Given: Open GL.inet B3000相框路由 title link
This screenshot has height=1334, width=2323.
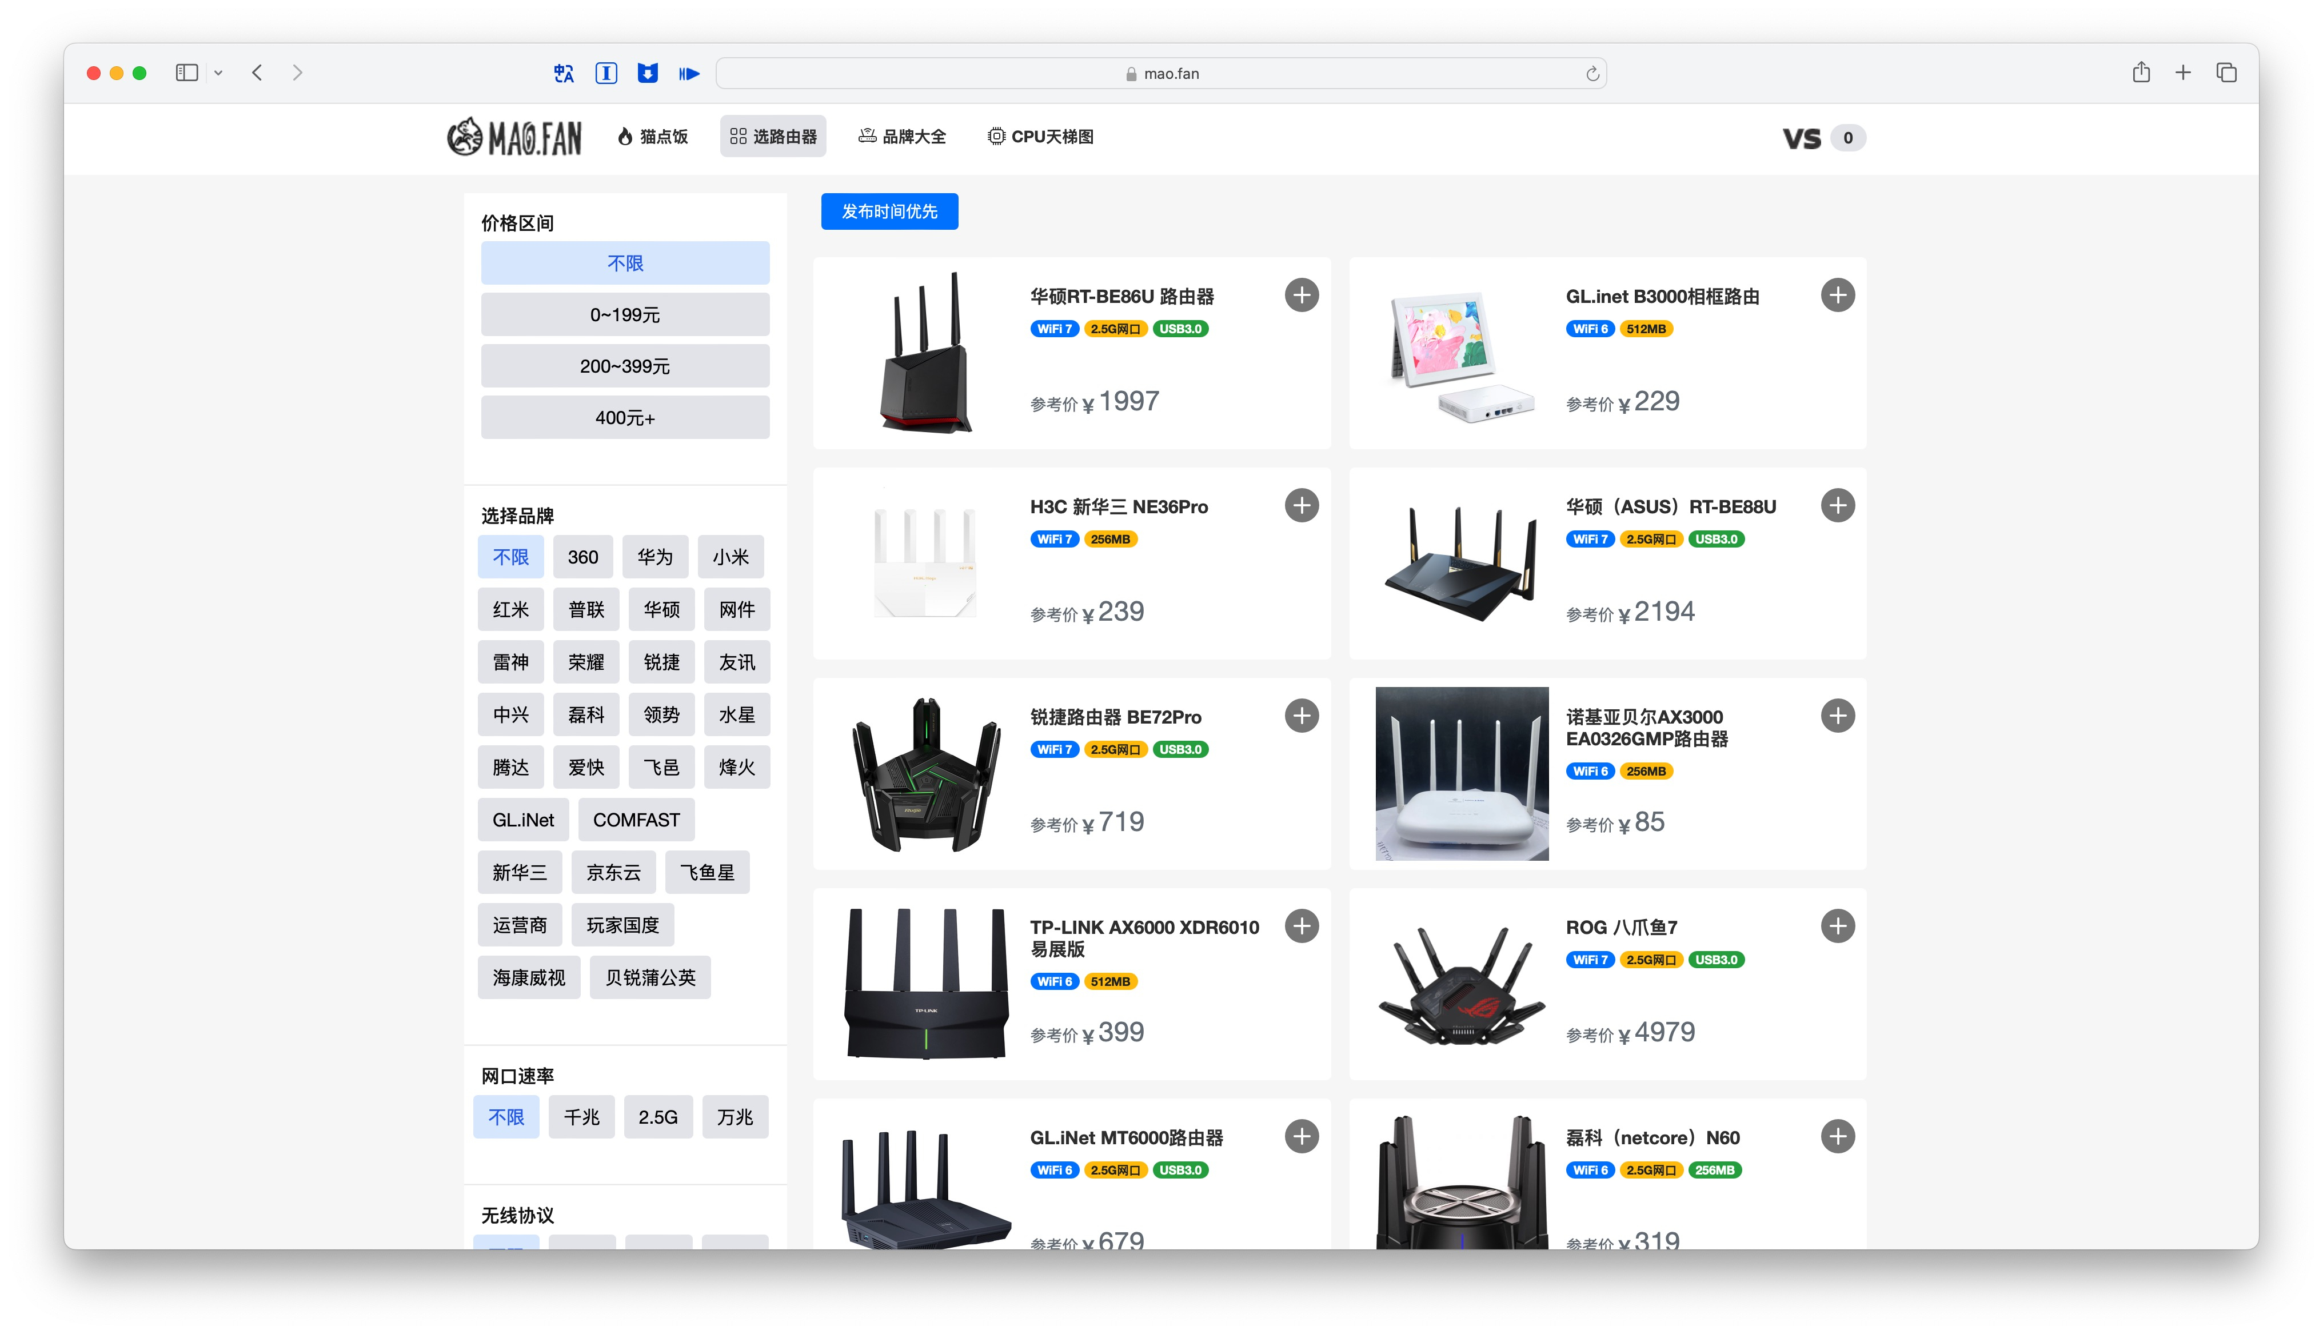Looking at the screenshot, I should (1662, 297).
